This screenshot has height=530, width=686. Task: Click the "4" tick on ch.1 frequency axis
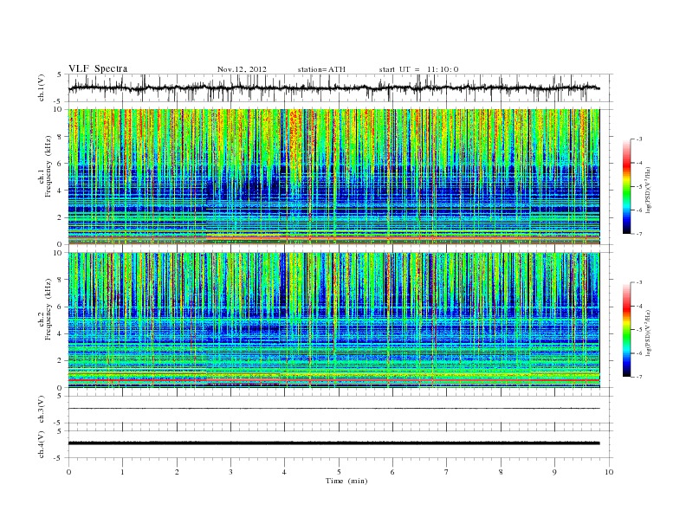click(x=60, y=191)
